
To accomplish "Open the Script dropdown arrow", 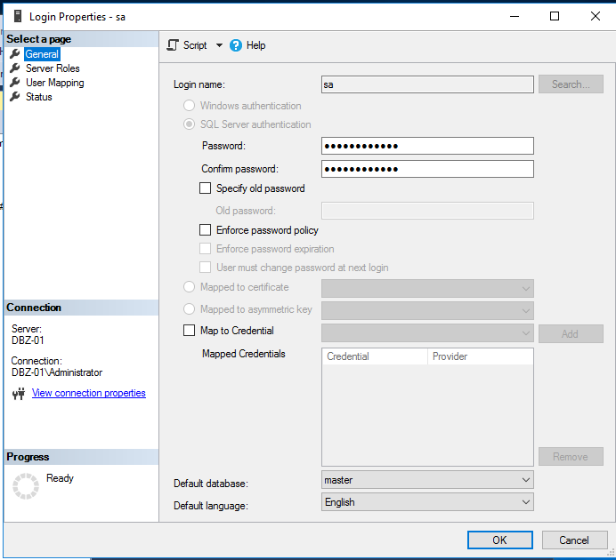I will pos(219,45).
